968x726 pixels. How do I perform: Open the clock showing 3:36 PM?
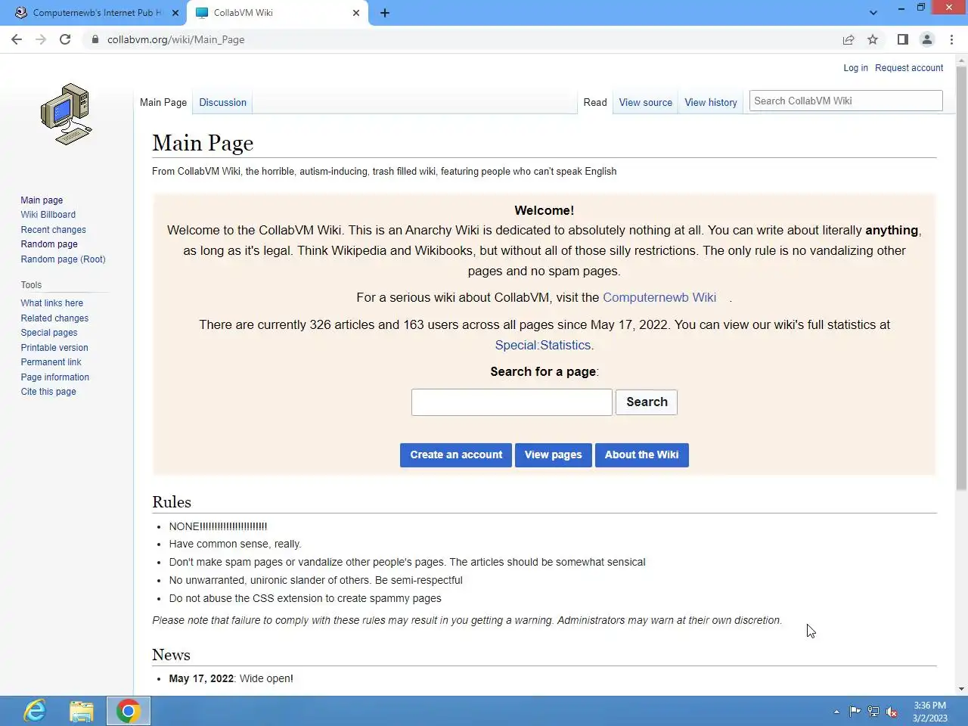tap(929, 712)
